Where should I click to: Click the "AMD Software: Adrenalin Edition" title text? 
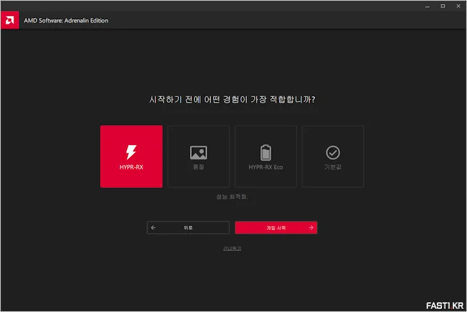[66, 21]
